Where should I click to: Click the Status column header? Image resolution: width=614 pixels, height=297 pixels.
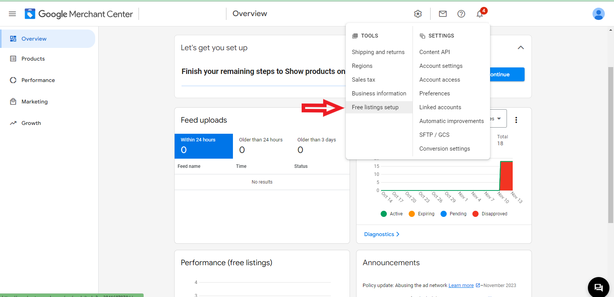pyautogui.click(x=301, y=166)
